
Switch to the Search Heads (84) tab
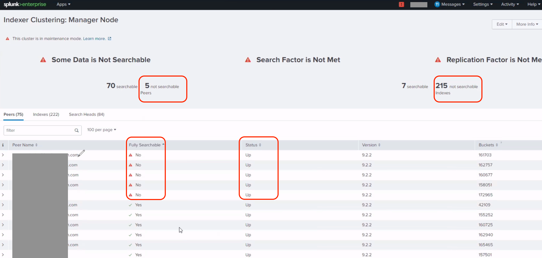87,114
